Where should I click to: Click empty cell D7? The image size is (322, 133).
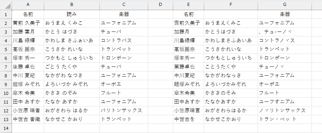pyautogui.click(x=161, y=67)
